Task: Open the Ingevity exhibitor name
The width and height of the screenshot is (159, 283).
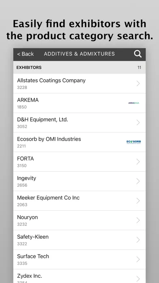Action: [x=27, y=179]
